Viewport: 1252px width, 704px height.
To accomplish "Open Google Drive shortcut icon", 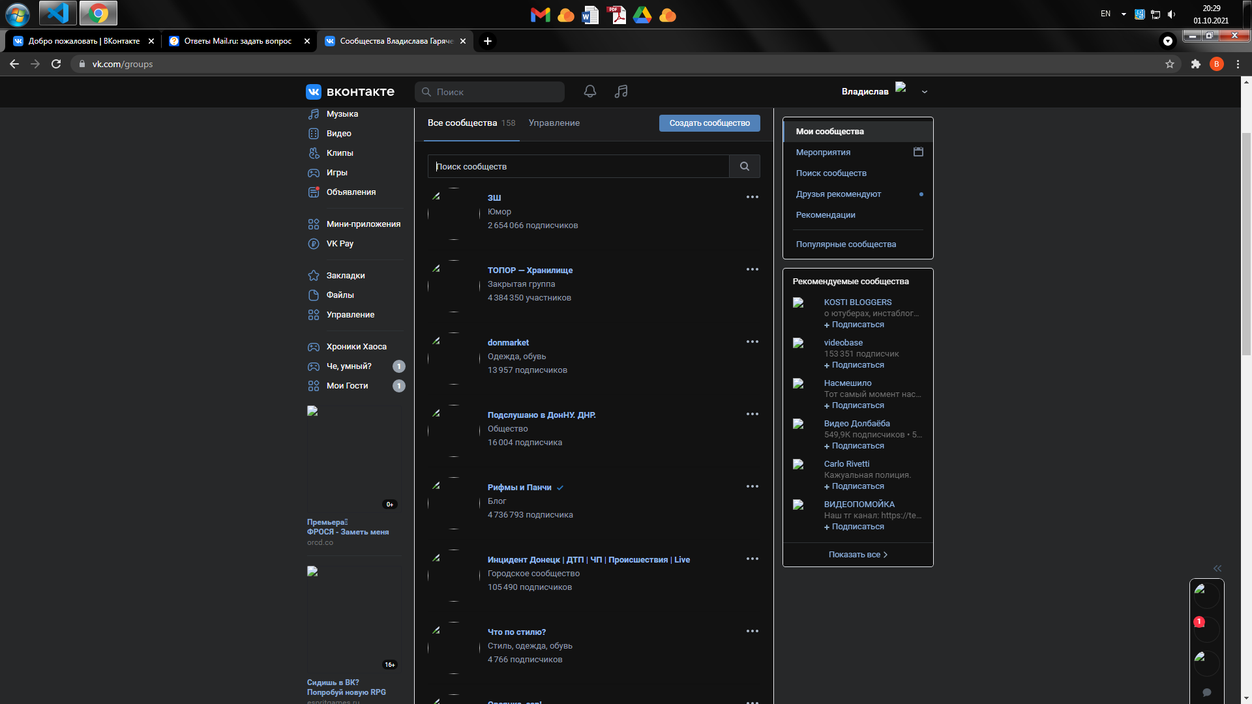I will coord(642,14).
